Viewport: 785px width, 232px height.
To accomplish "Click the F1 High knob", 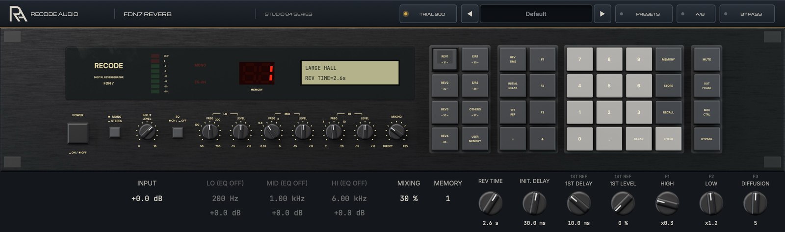I will point(667,203).
